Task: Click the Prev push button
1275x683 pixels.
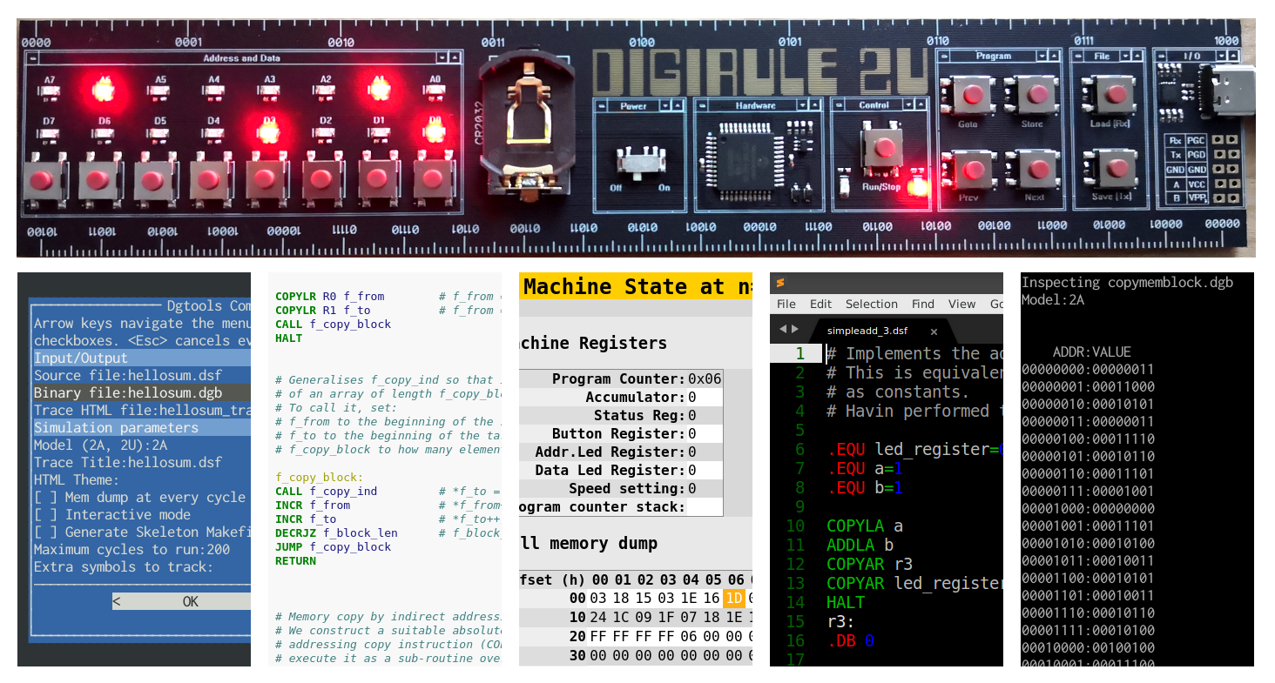Action: tap(973, 168)
